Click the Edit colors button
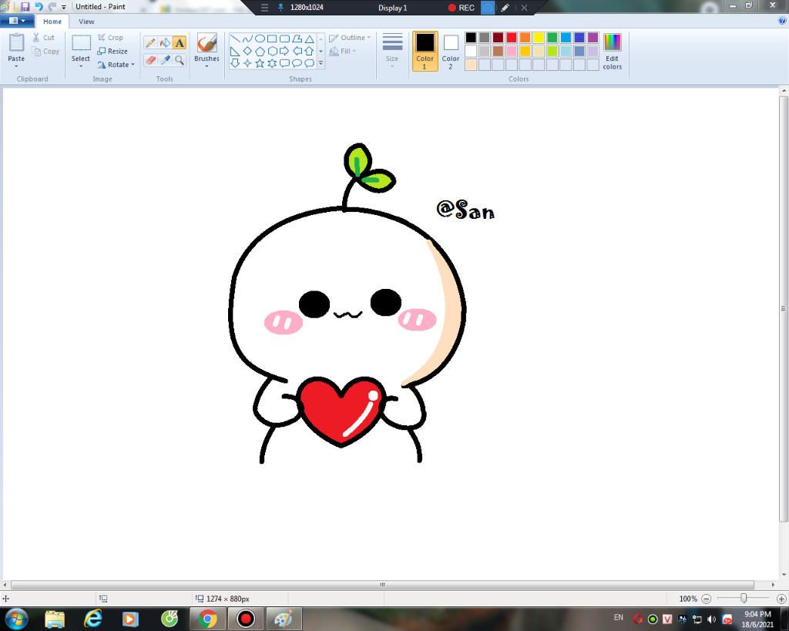789x631 pixels. (x=613, y=52)
